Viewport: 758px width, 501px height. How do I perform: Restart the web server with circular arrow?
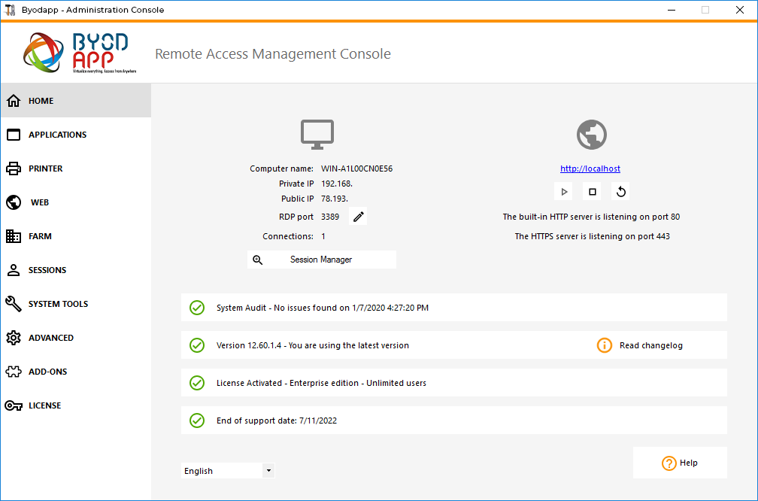620,192
